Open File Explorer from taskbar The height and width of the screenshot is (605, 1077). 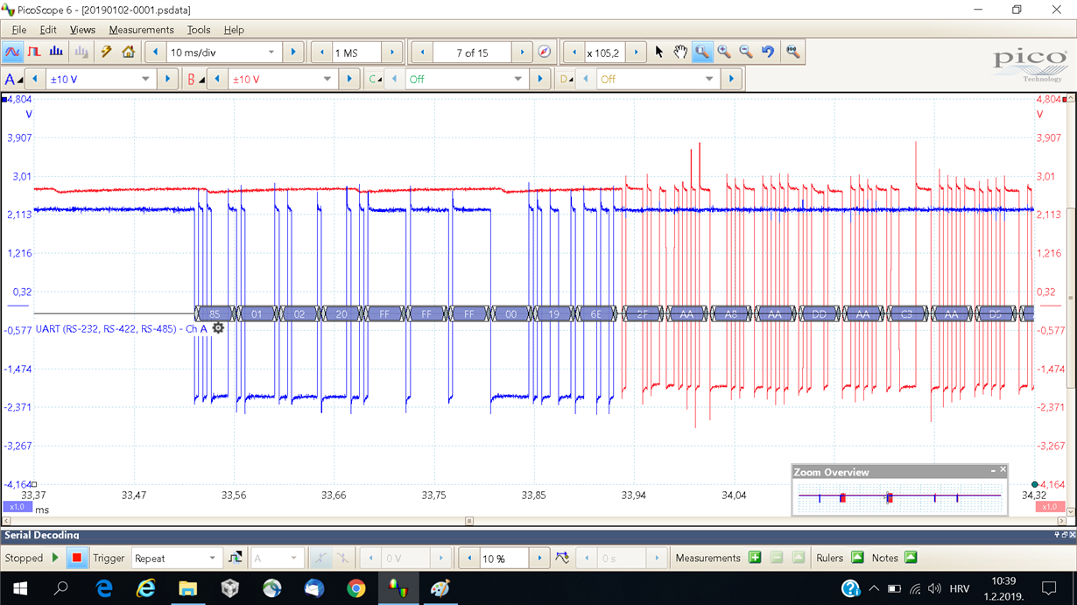pos(187,588)
